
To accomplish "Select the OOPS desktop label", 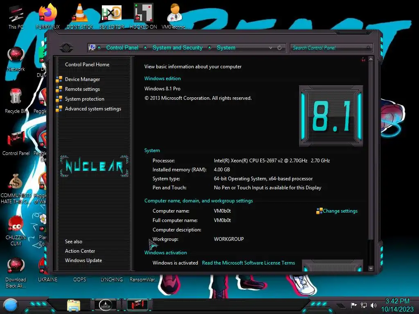I will pyautogui.click(x=80, y=279).
